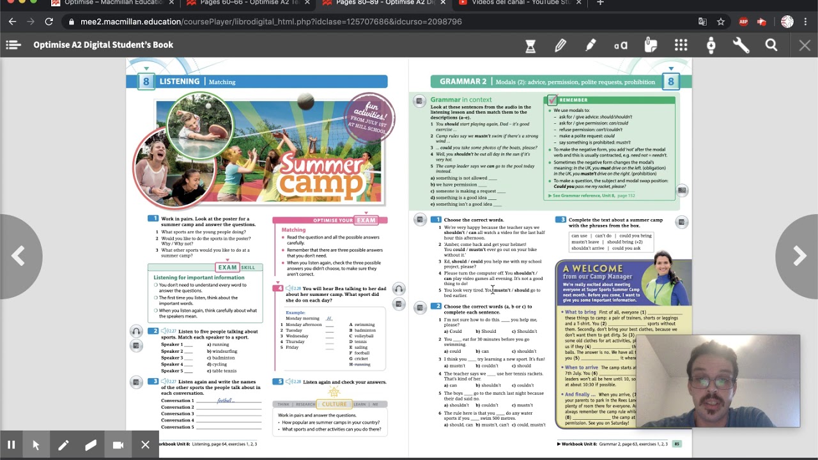Open the magnifying glass search tool
This screenshot has width=818, height=460.
(771, 45)
